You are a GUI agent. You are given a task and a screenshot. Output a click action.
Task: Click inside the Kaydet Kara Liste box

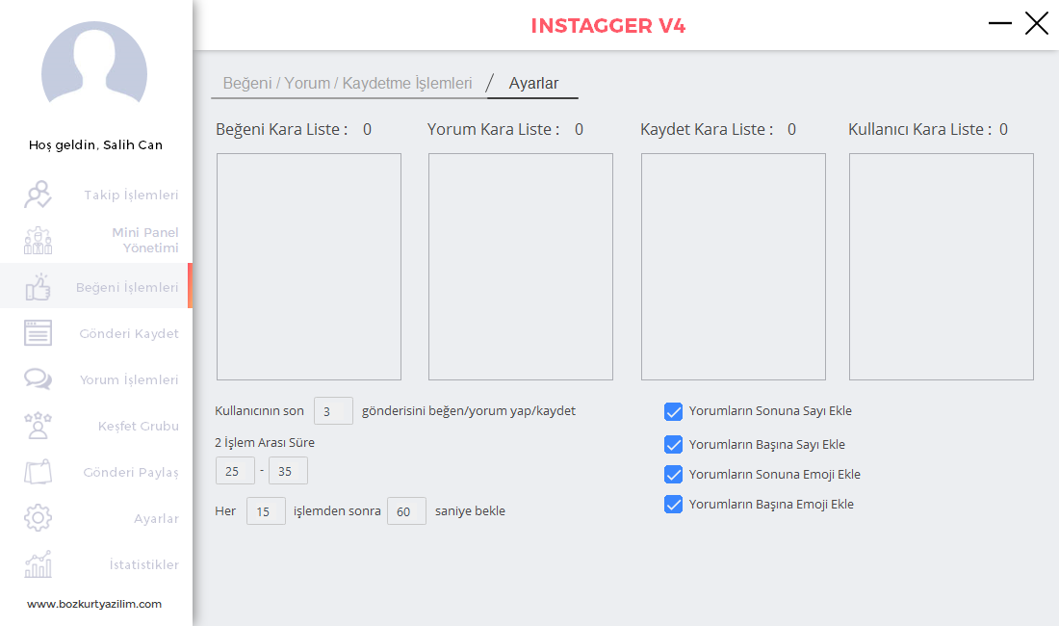pos(734,267)
